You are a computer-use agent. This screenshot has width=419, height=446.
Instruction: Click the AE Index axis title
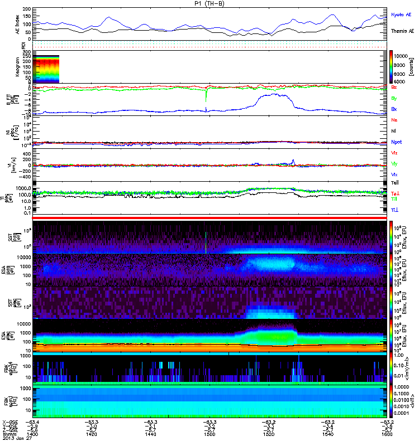[x=18, y=25]
